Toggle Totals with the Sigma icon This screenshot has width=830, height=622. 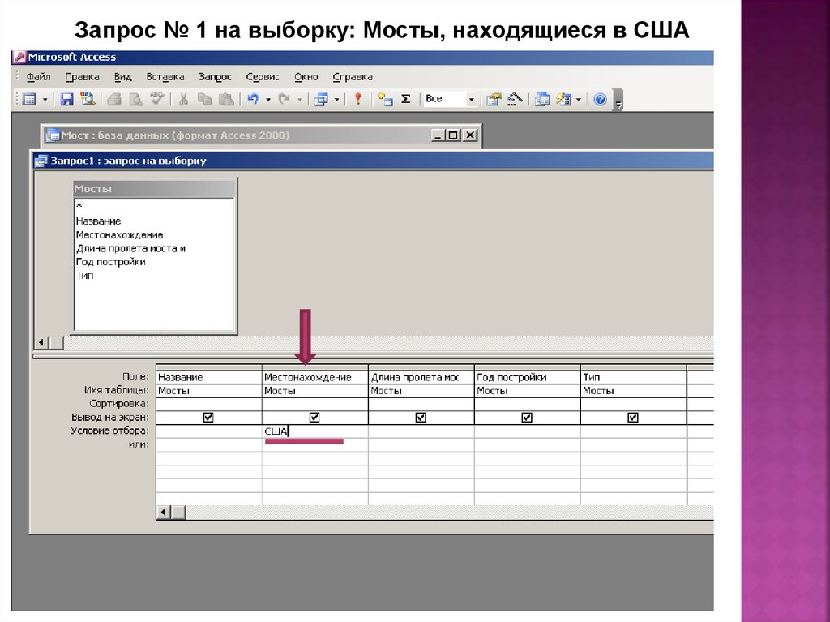(x=406, y=99)
